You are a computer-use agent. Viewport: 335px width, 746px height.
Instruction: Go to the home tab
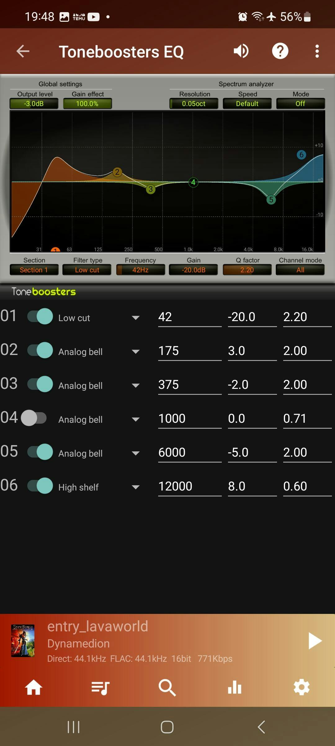pyautogui.click(x=33, y=687)
